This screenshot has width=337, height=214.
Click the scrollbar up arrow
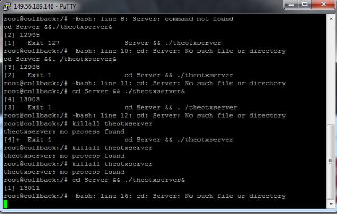click(x=331, y=19)
